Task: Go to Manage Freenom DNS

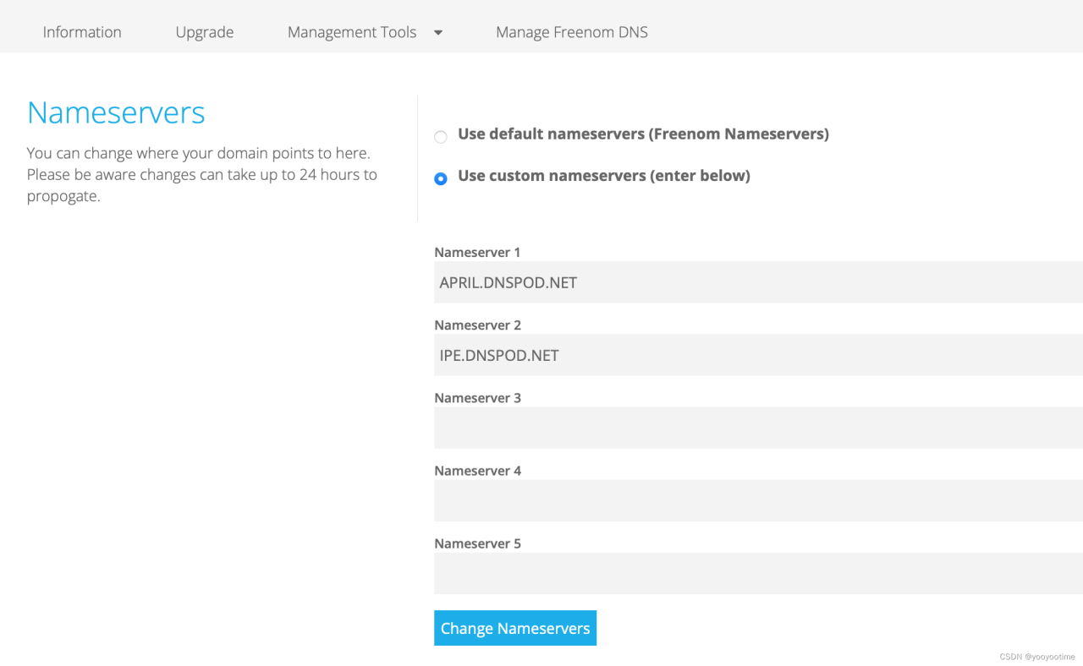Action: 572,32
